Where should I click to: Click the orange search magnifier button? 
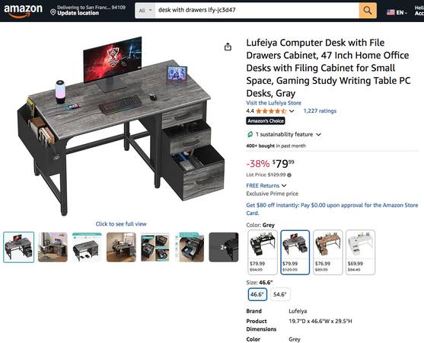pyautogui.click(x=368, y=11)
